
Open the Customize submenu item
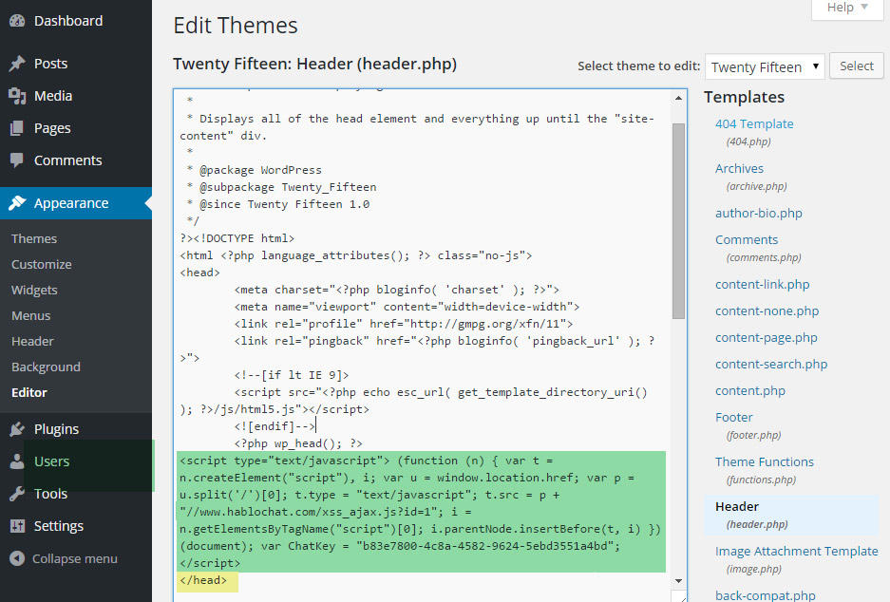click(42, 264)
